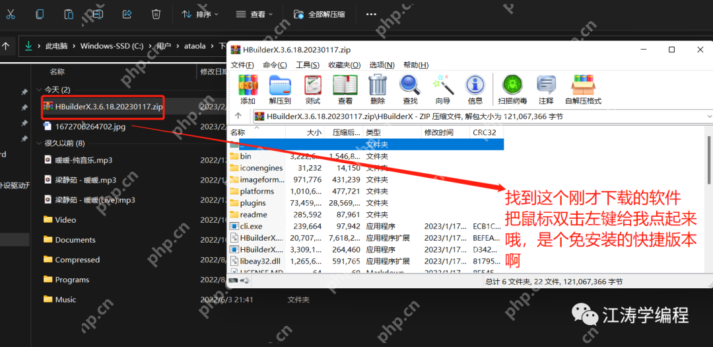Click the 添加 (Add) icon in WinRAR
Image resolution: width=713 pixels, height=347 pixels.
248,89
